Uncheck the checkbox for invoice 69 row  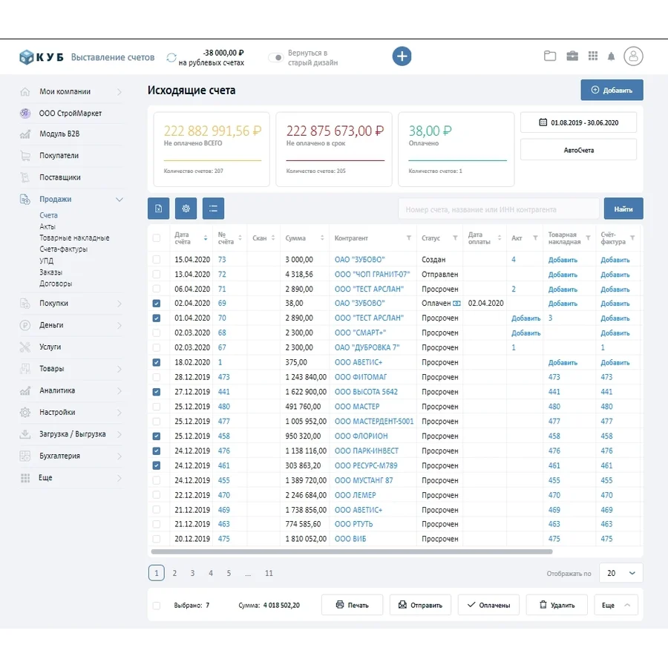coord(156,304)
